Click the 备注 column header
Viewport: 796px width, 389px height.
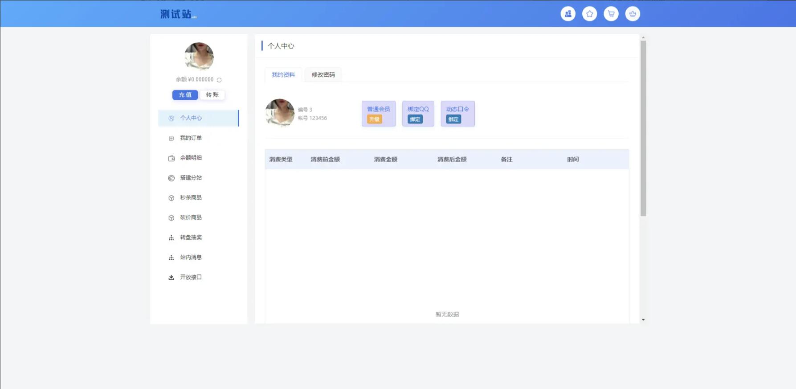(x=506, y=160)
